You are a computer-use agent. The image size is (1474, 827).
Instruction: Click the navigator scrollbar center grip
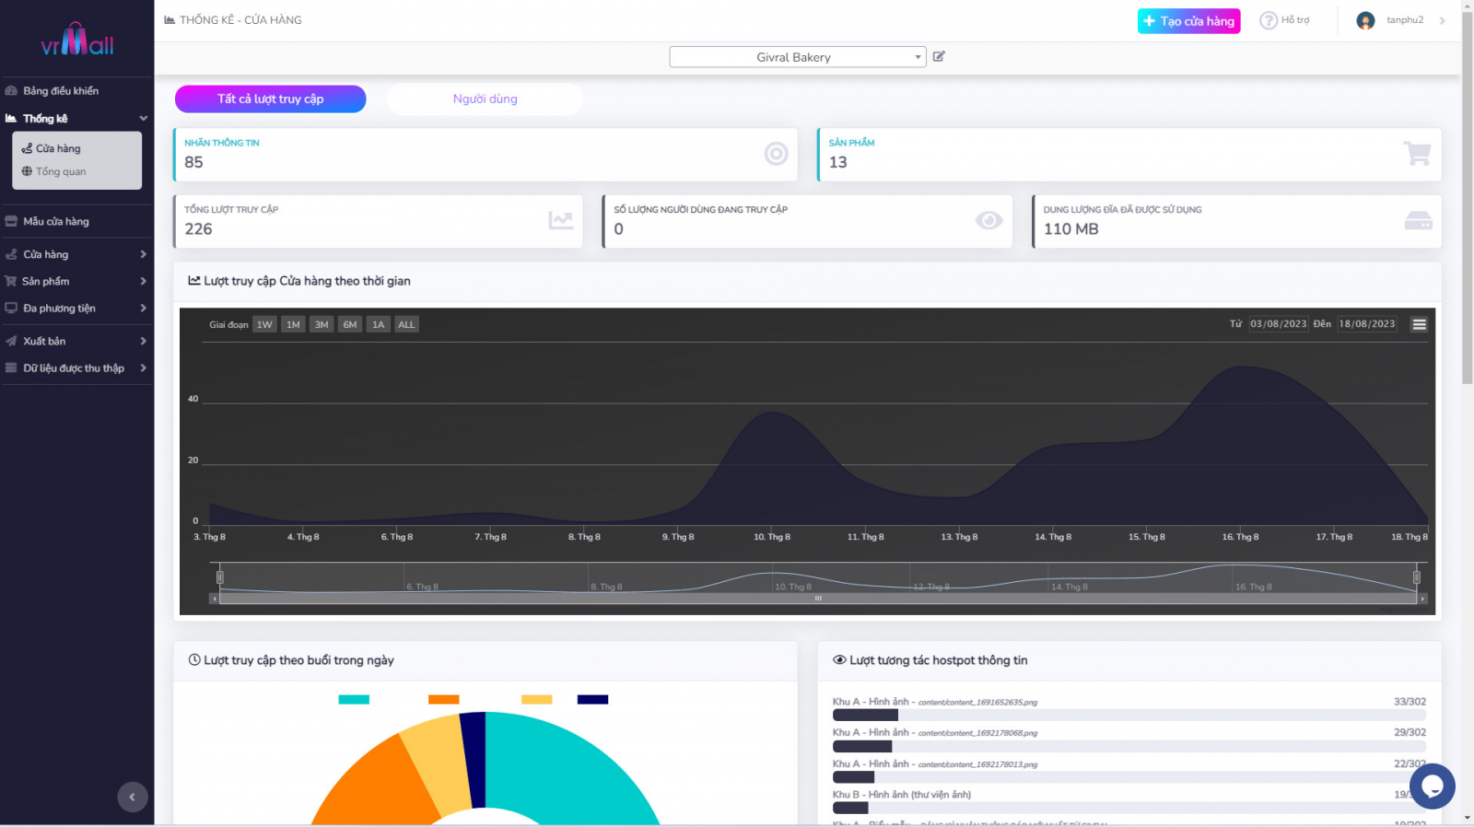[818, 599]
